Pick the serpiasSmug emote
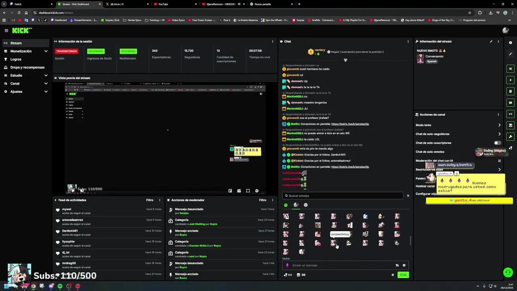Image resolution: width=517 pixels, height=291 pixels. point(333,242)
